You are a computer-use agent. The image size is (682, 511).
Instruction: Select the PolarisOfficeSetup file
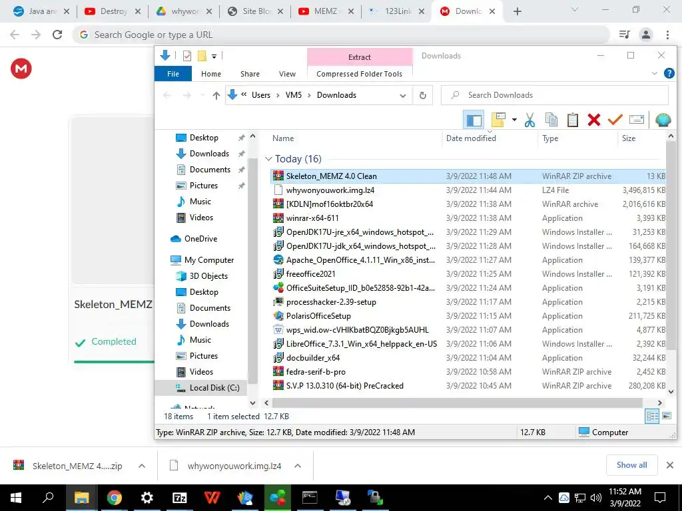pyautogui.click(x=318, y=316)
